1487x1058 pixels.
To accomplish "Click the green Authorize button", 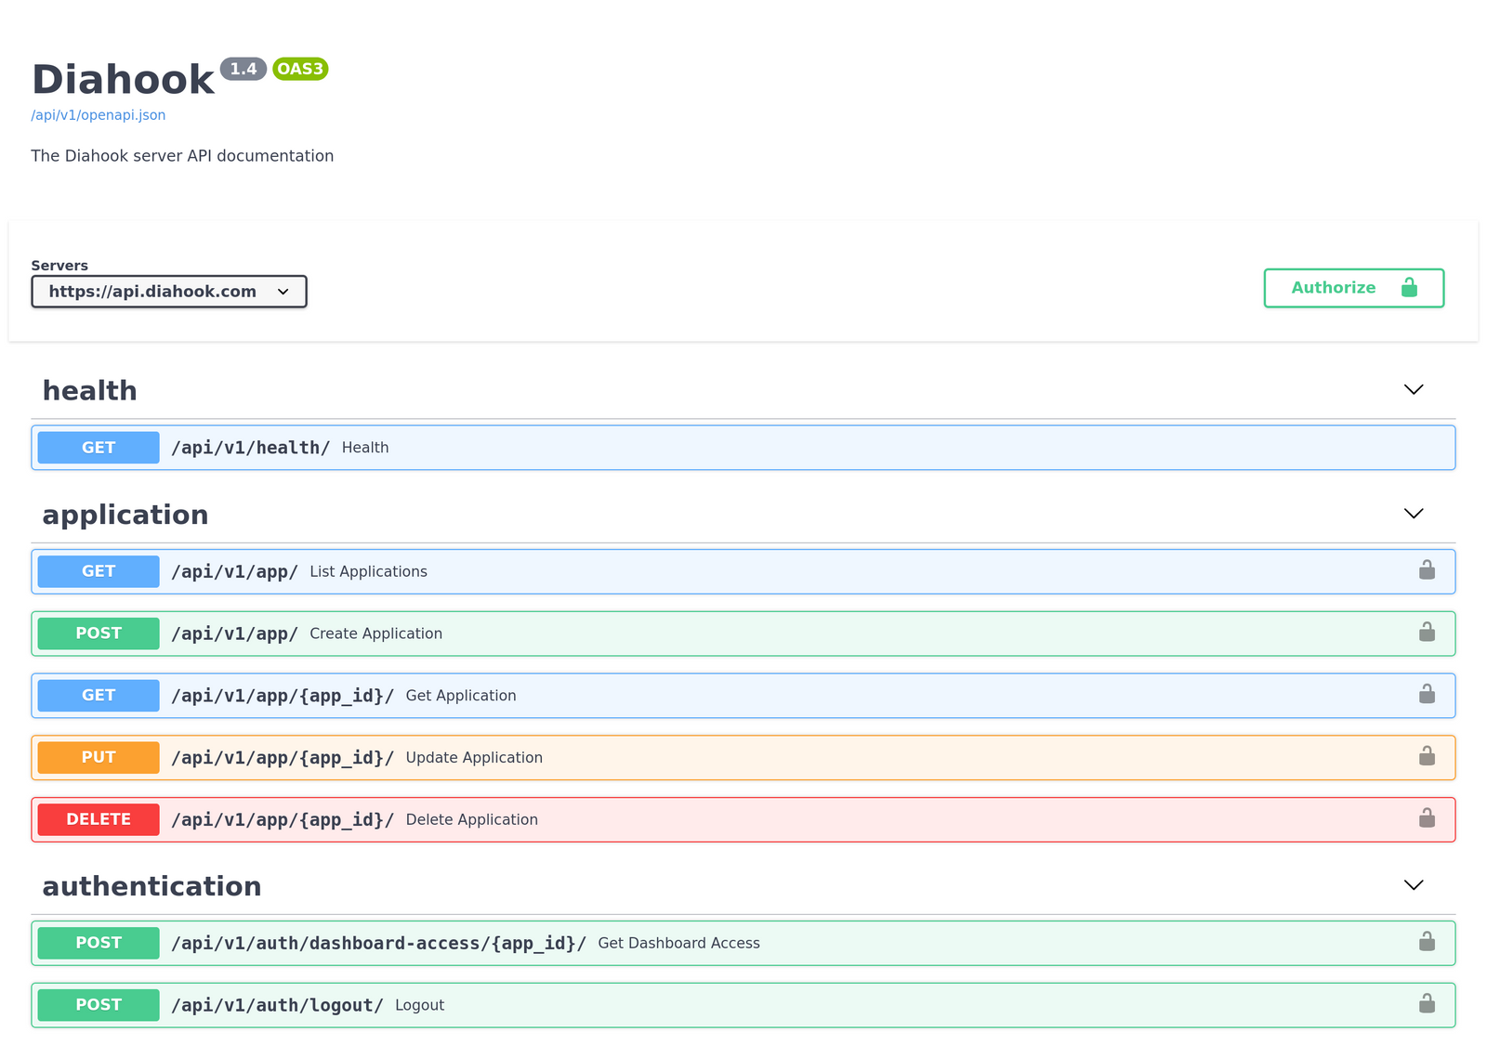I will 1353,288.
